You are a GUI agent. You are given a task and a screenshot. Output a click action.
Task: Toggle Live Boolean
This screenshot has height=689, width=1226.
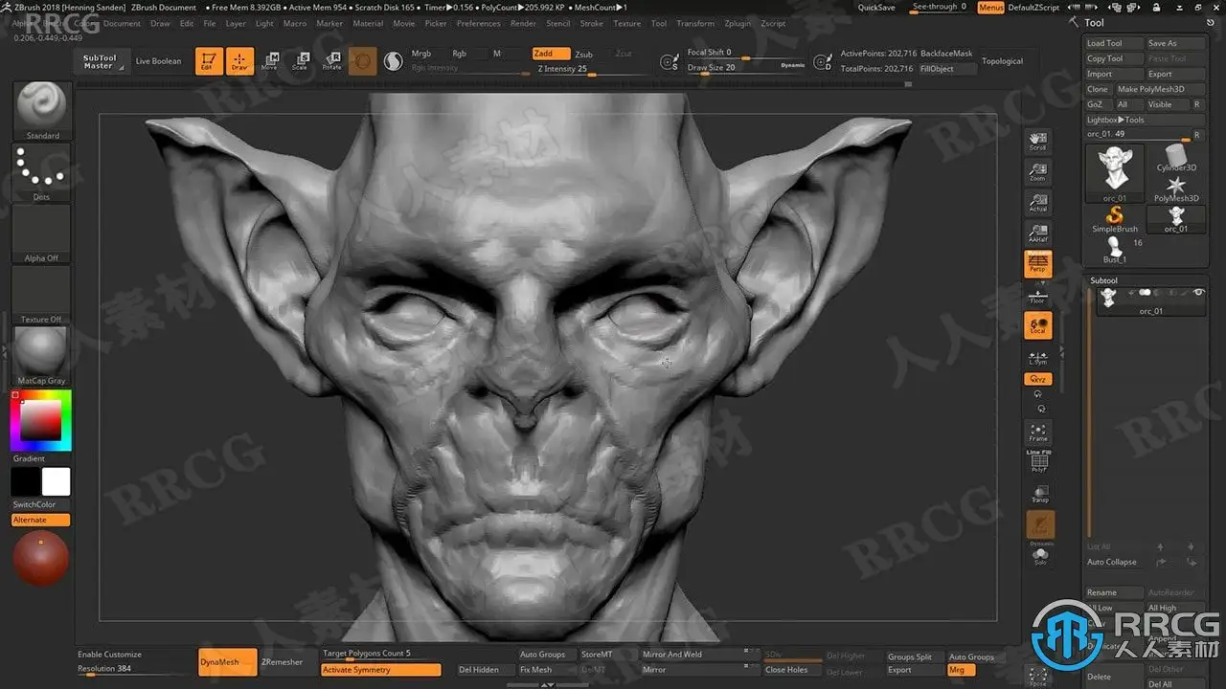point(158,61)
